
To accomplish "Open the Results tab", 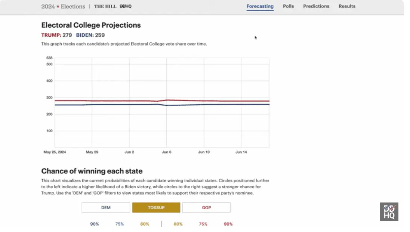I will point(347,6).
